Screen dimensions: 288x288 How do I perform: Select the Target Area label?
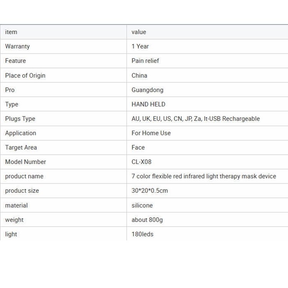pos(21,147)
